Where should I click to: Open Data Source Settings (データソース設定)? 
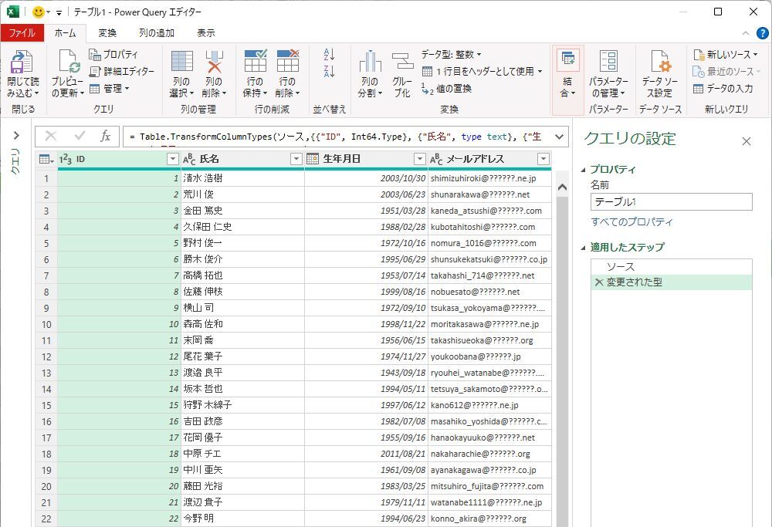point(660,62)
